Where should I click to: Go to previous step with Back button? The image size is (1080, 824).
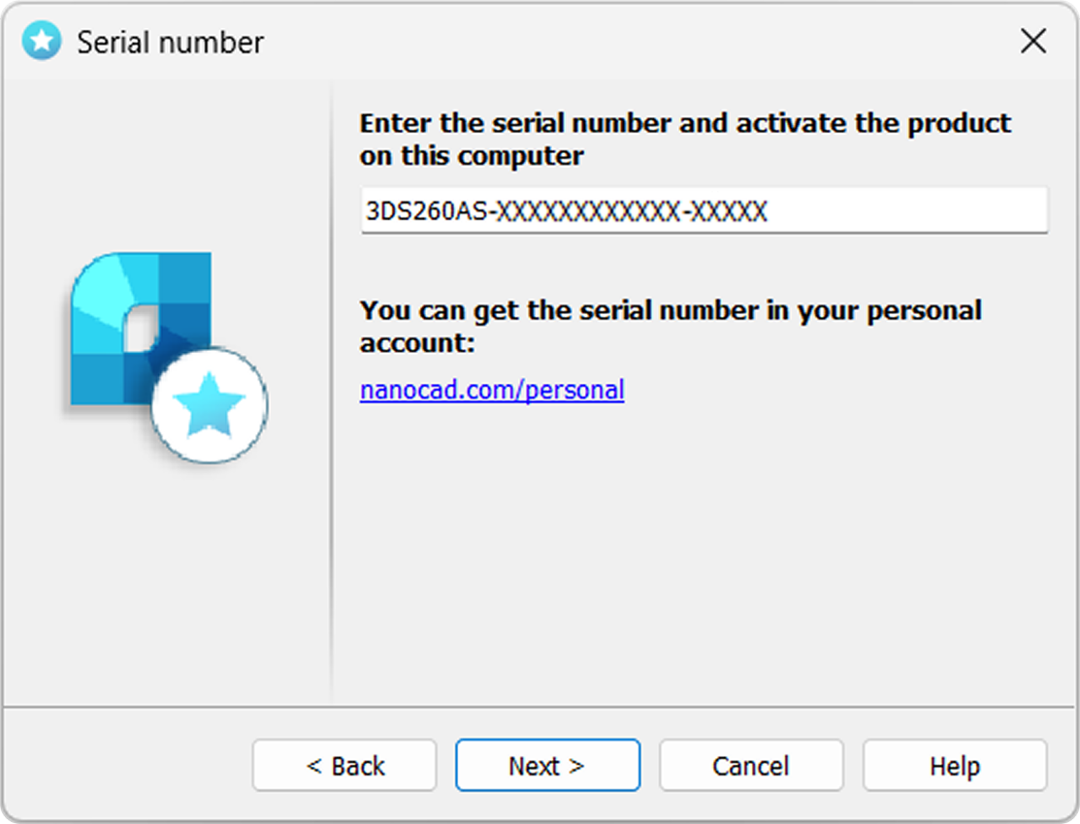344,766
